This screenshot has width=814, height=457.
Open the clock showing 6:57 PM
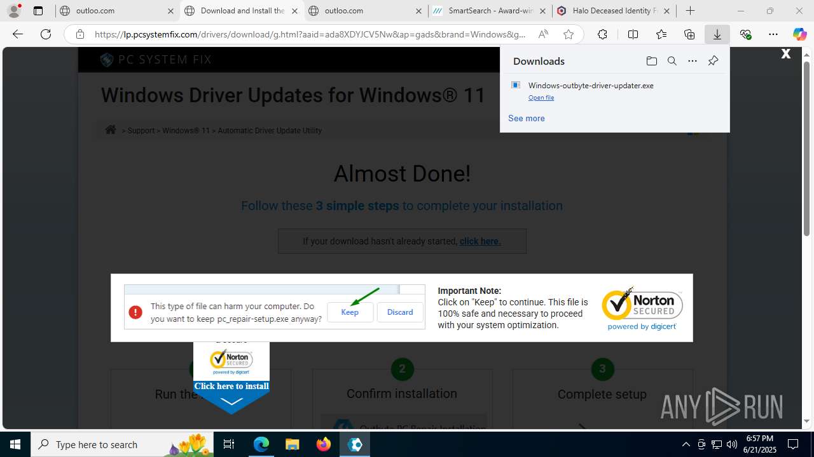tap(759, 444)
